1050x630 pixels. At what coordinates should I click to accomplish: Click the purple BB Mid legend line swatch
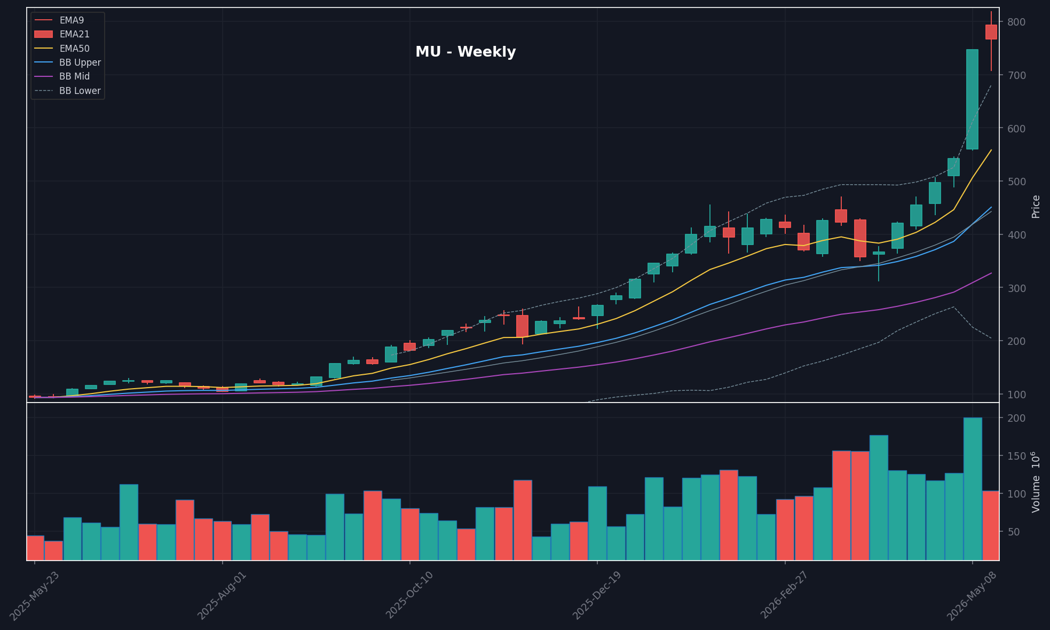point(44,76)
